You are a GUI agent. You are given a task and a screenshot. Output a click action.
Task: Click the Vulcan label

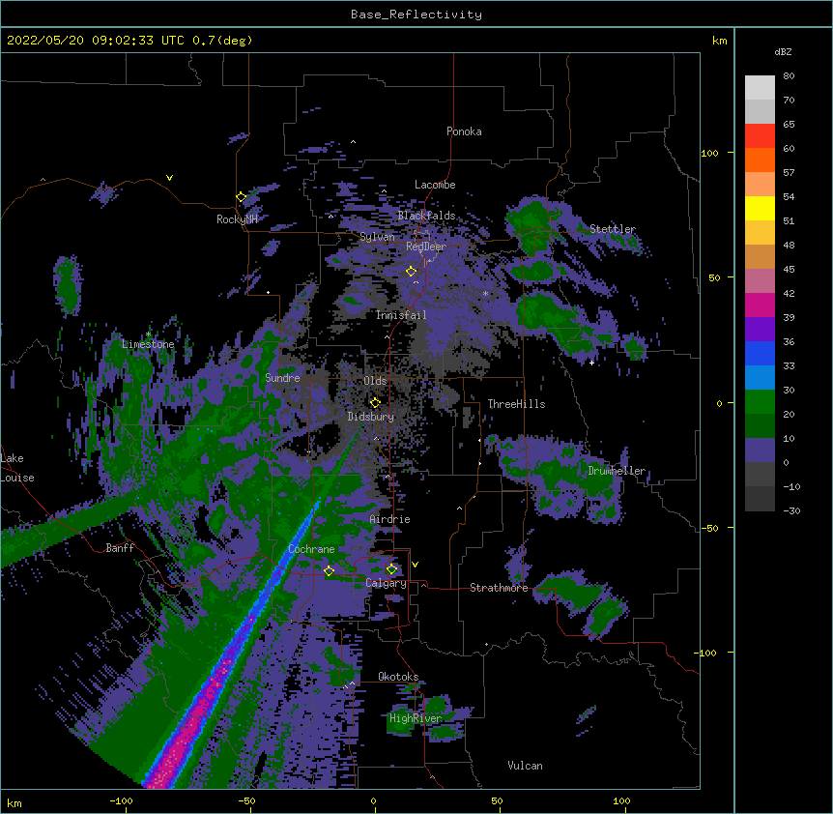525,766
